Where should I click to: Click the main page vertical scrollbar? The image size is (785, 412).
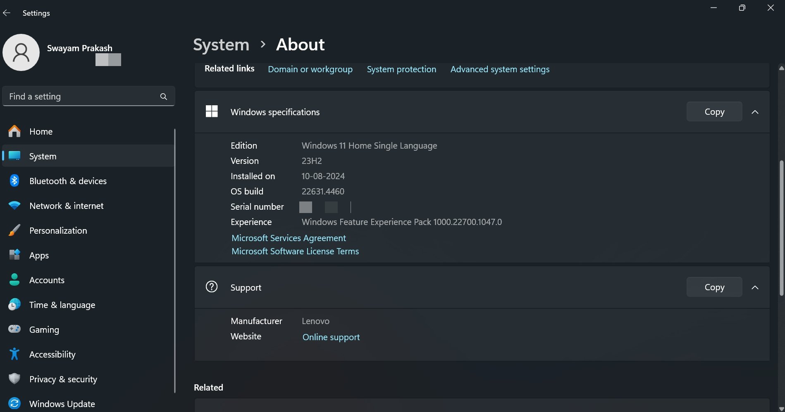781,228
